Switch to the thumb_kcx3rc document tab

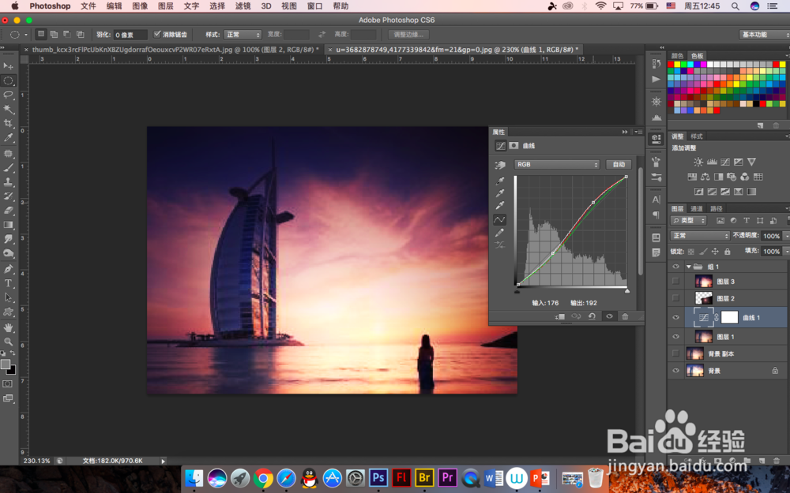tap(175, 49)
